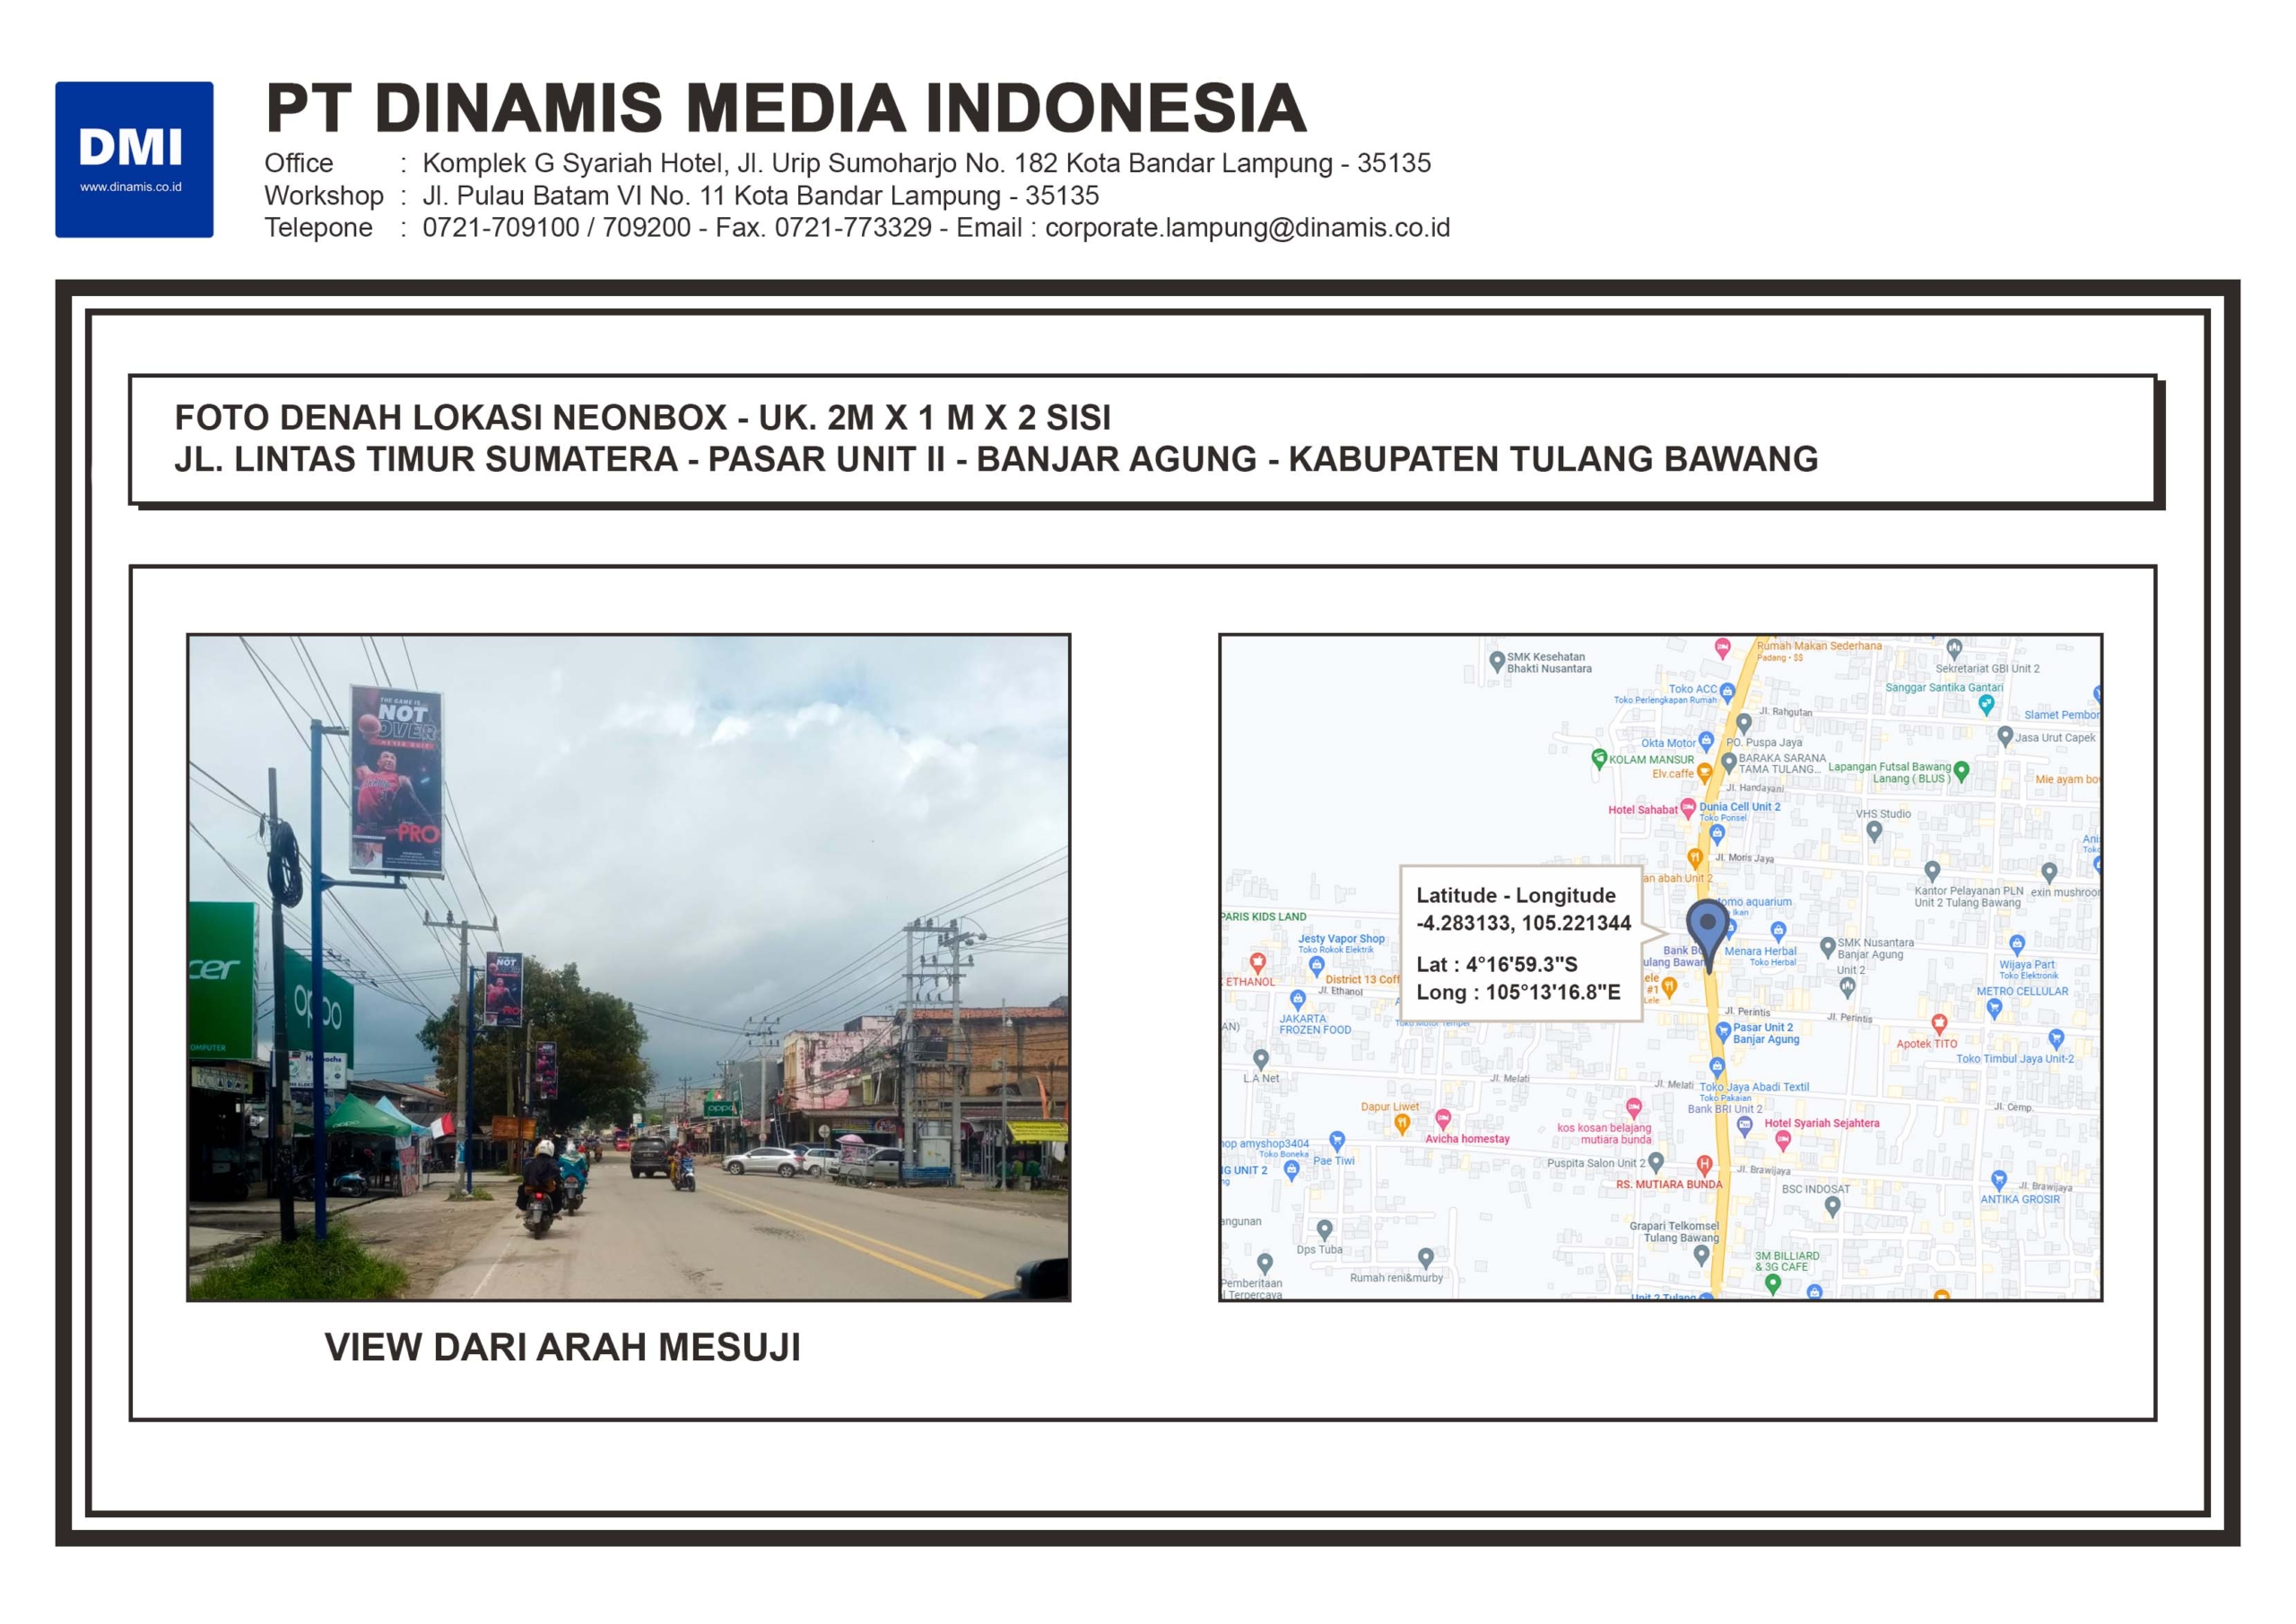
Task: Click the Bank BRI Unit 2 pin
Action: tap(1745, 1127)
